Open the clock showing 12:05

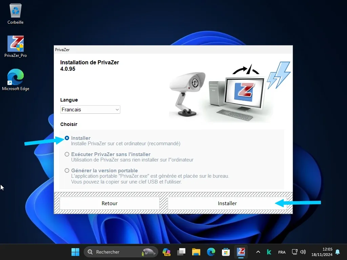322,252
